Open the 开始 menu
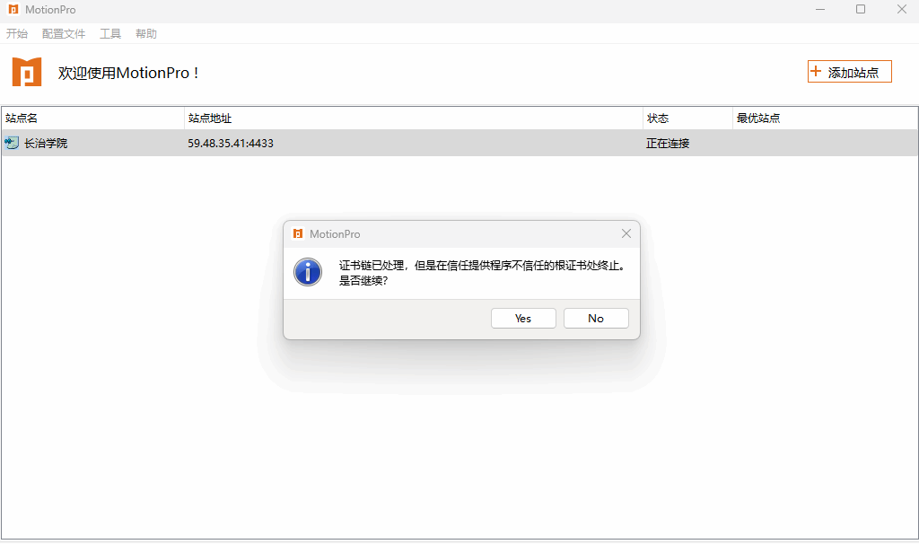This screenshot has width=919, height=544. pyautogui.click(x=17, y=34)
